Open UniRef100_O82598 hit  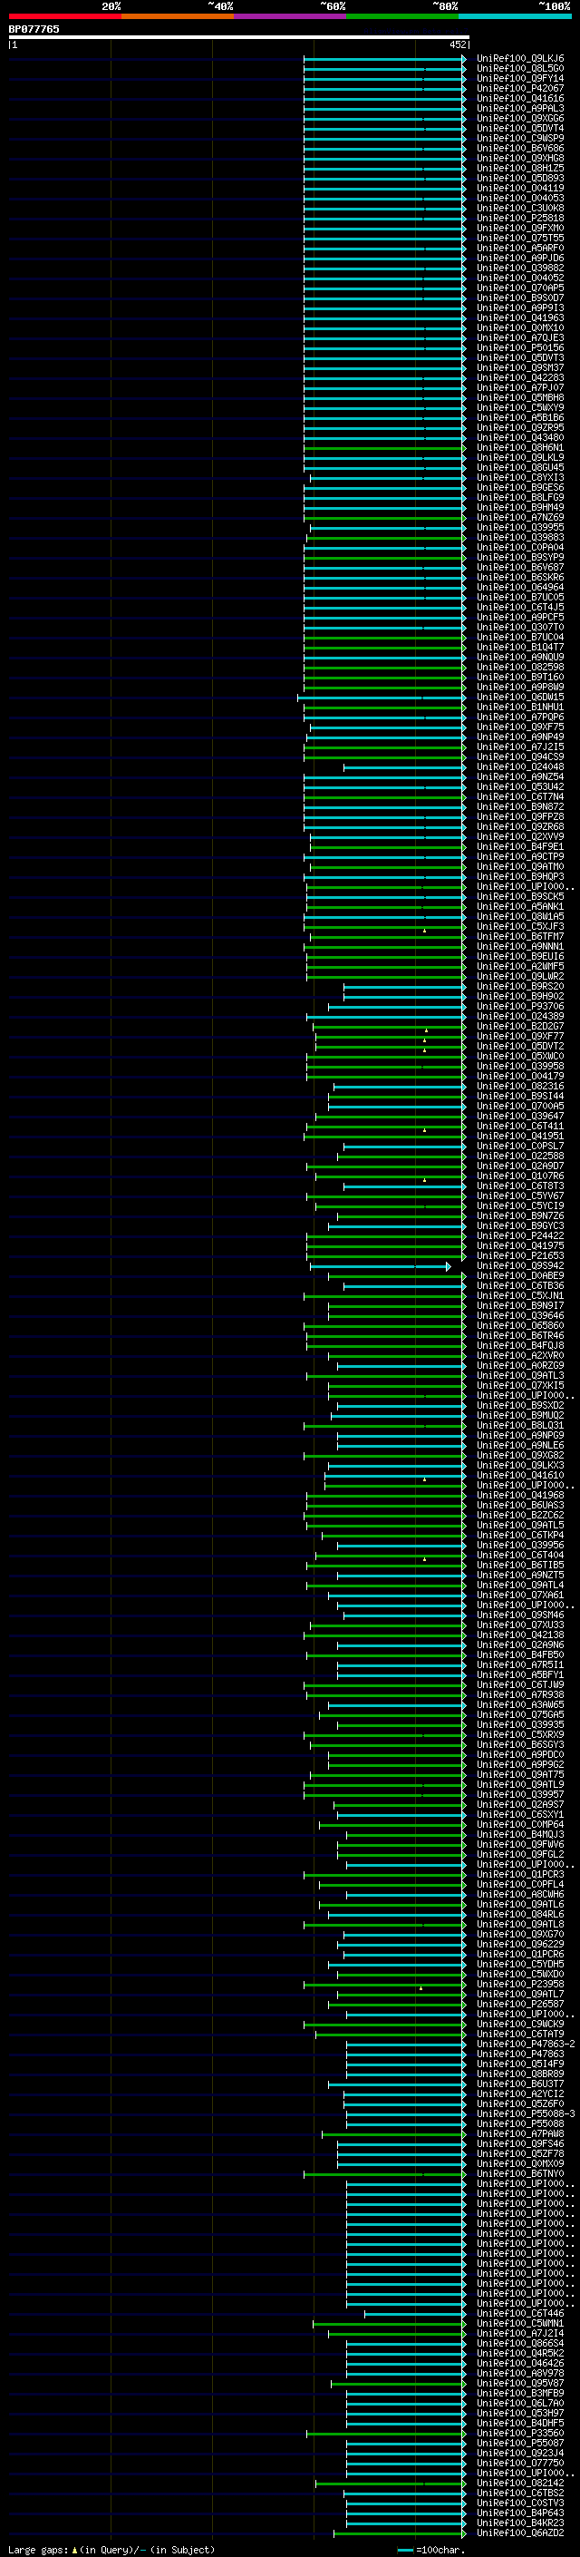(x=520, y=667)
